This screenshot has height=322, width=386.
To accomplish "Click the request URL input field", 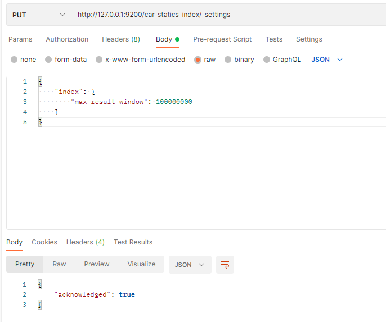I will [x=228, y=15].
